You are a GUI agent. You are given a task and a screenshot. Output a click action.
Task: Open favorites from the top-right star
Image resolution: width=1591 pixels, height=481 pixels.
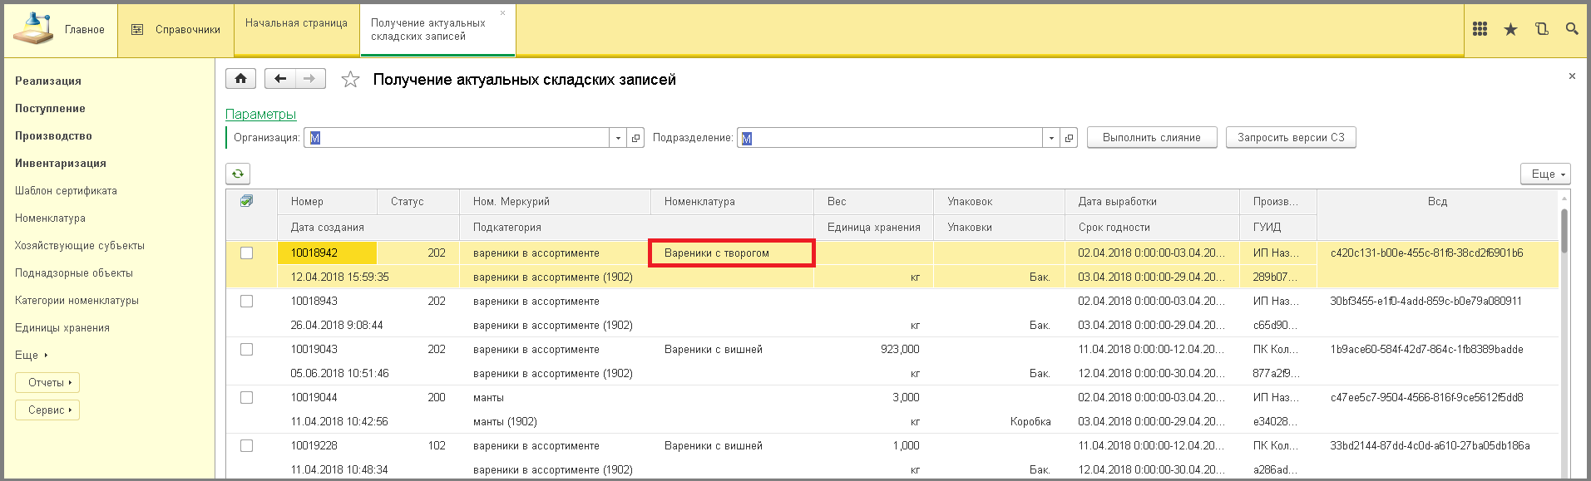pos(1510,29)
